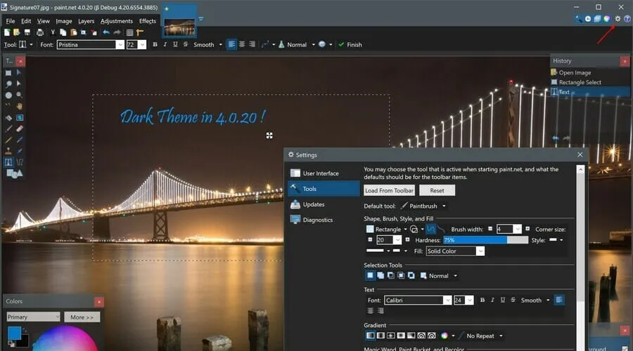
Task: Open the Adjustments menu
Action: pyautogui.click(x=116, y=21)
